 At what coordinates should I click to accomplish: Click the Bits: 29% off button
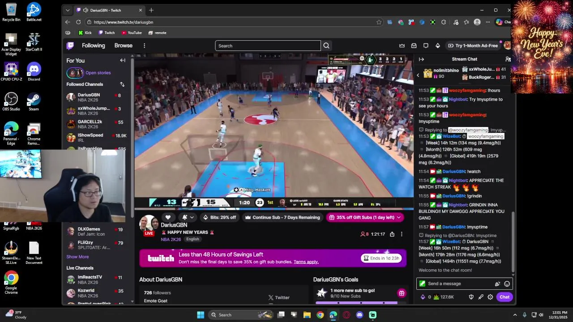point(219,217)
